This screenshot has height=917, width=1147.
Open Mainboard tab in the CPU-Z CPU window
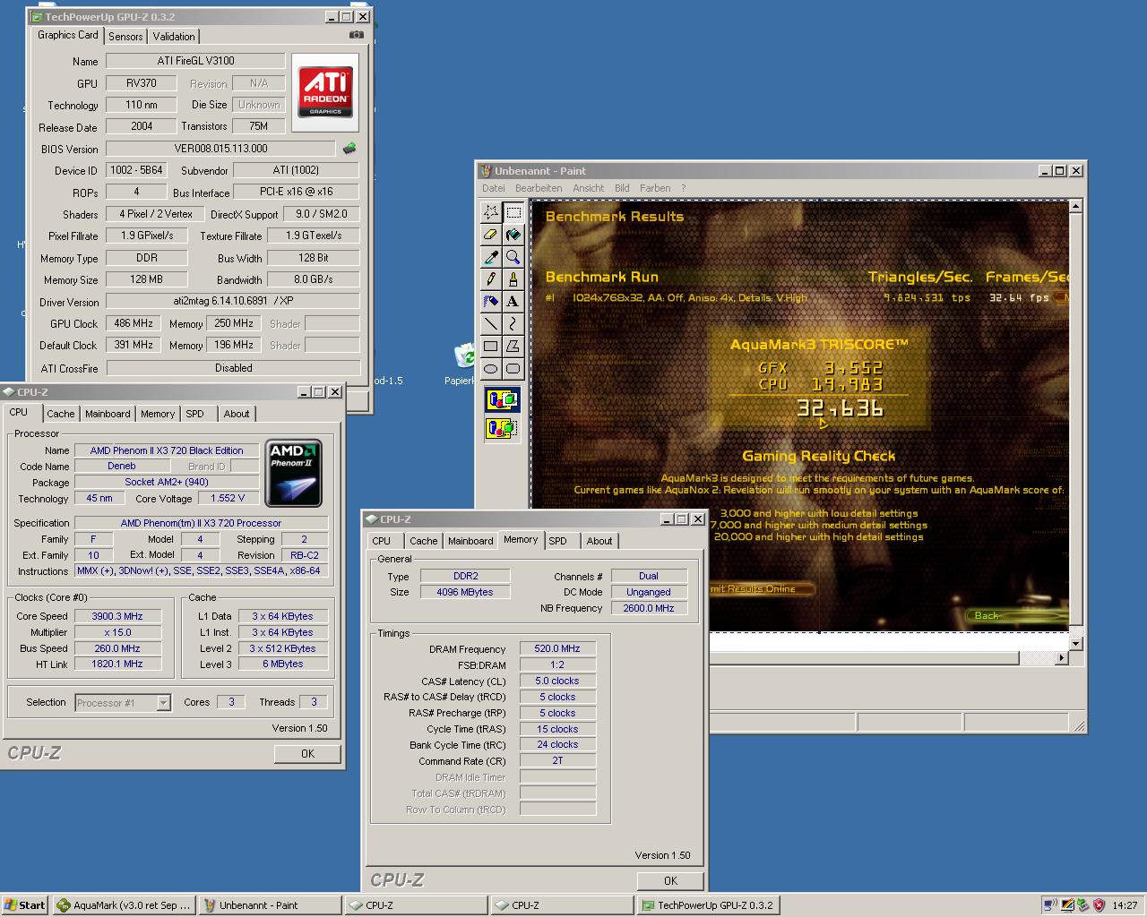point(108,414)
